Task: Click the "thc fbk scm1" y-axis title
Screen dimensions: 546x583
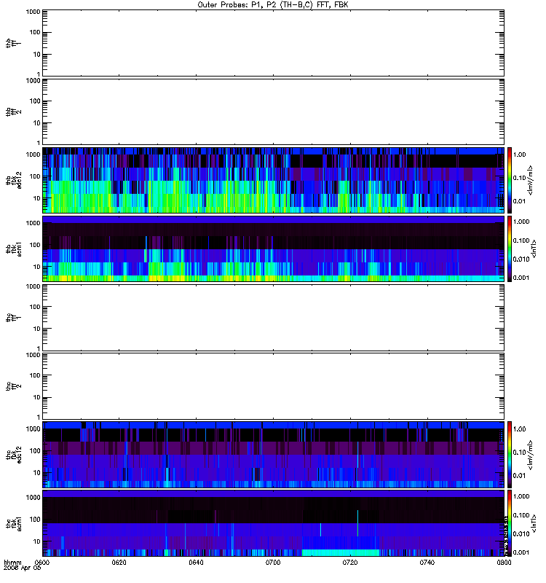Action: 14,523
